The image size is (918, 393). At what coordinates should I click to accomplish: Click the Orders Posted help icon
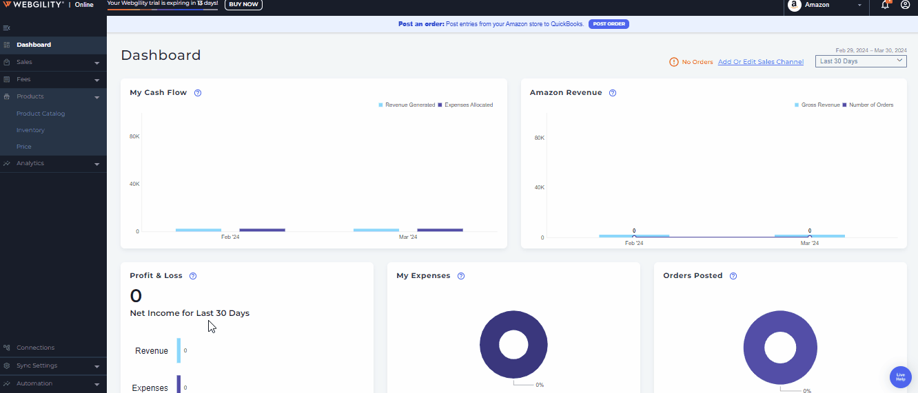(733, 276)
